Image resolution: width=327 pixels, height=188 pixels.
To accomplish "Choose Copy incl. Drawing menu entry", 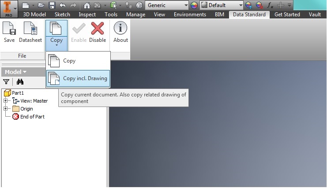I will pos(78,78).
